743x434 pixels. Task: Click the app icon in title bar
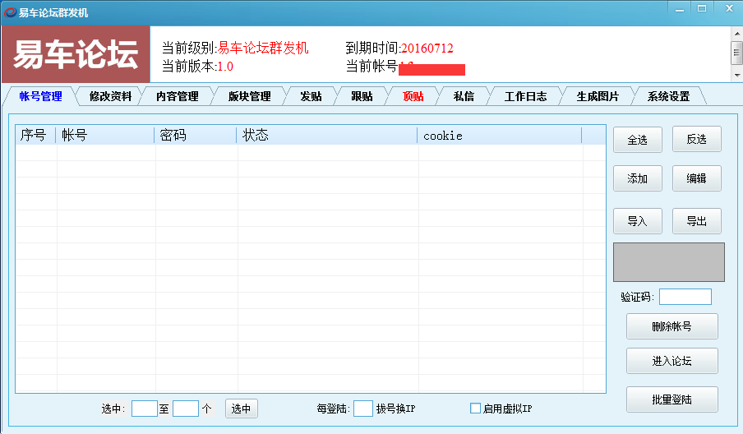tap(10, 12)
